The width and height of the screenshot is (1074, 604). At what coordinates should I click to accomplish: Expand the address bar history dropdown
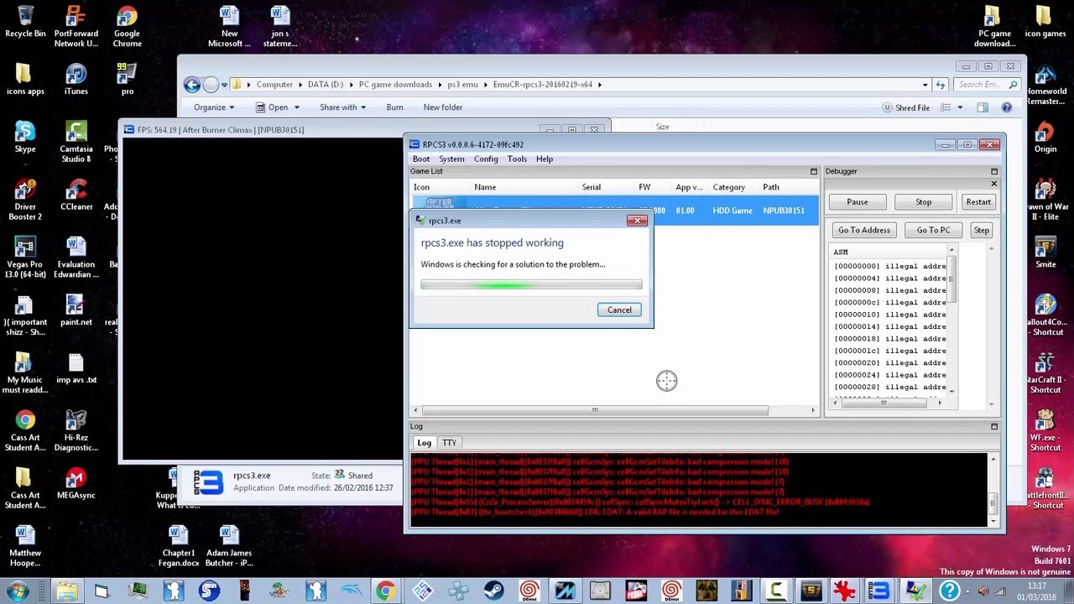click(925, 85)
